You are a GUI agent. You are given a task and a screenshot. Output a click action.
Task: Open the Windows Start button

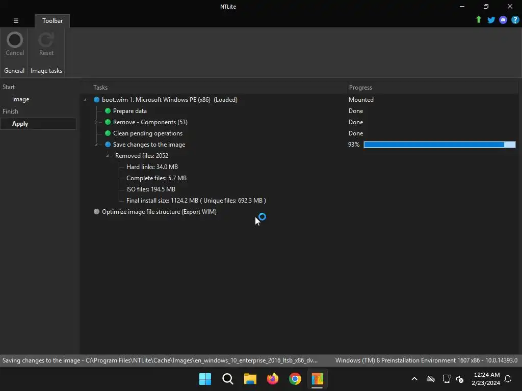205,379
